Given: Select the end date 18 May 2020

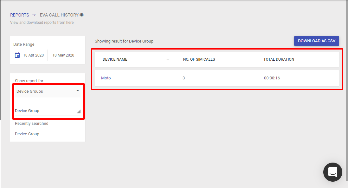Looking at the screenshot, I should pyautogui.click(x=63, y=55).
